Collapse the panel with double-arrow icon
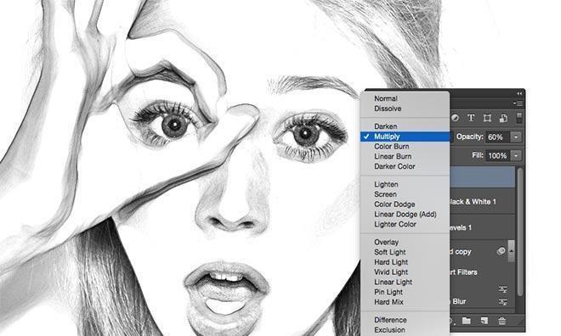This screenshot has width=561, height=336. point(519,93)
